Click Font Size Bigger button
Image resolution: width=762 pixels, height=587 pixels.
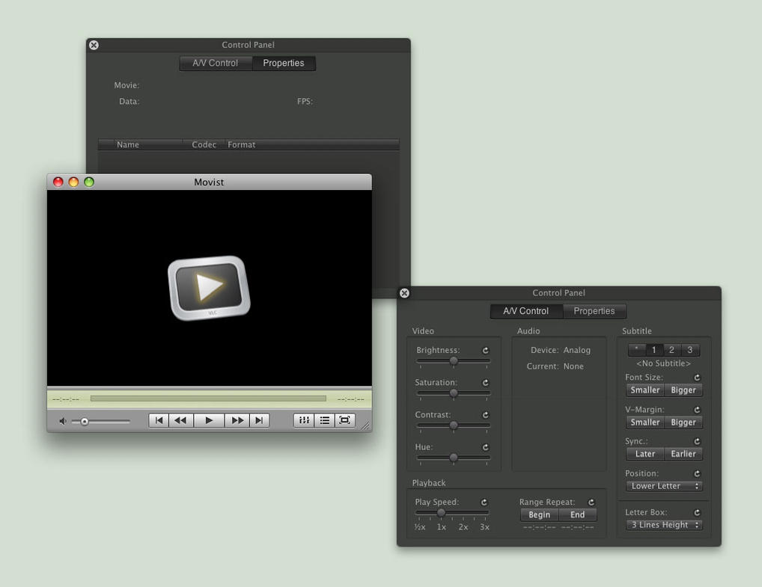click(683, 390)
